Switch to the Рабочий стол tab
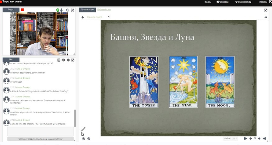 tap(104, 10)
